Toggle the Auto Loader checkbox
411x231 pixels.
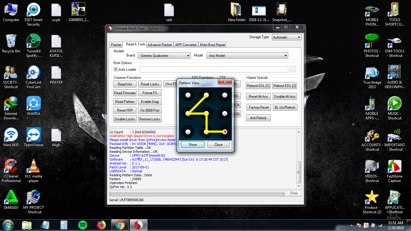[116, 69]
